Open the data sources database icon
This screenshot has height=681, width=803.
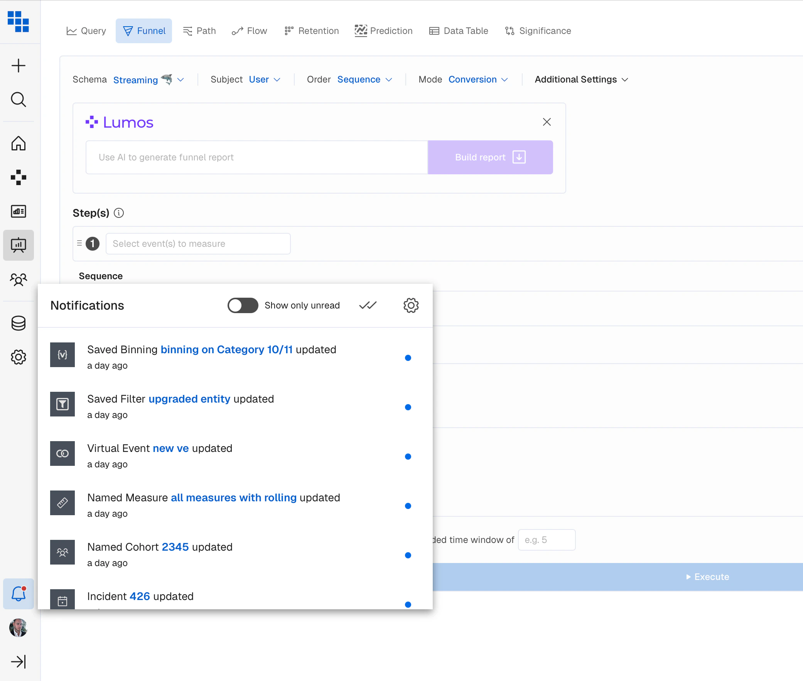[x=18, y=323]
